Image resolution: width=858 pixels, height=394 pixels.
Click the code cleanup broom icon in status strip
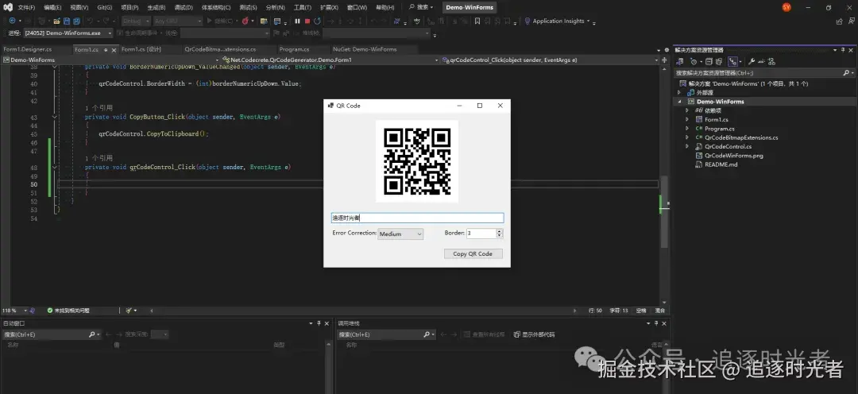[129, 311]
